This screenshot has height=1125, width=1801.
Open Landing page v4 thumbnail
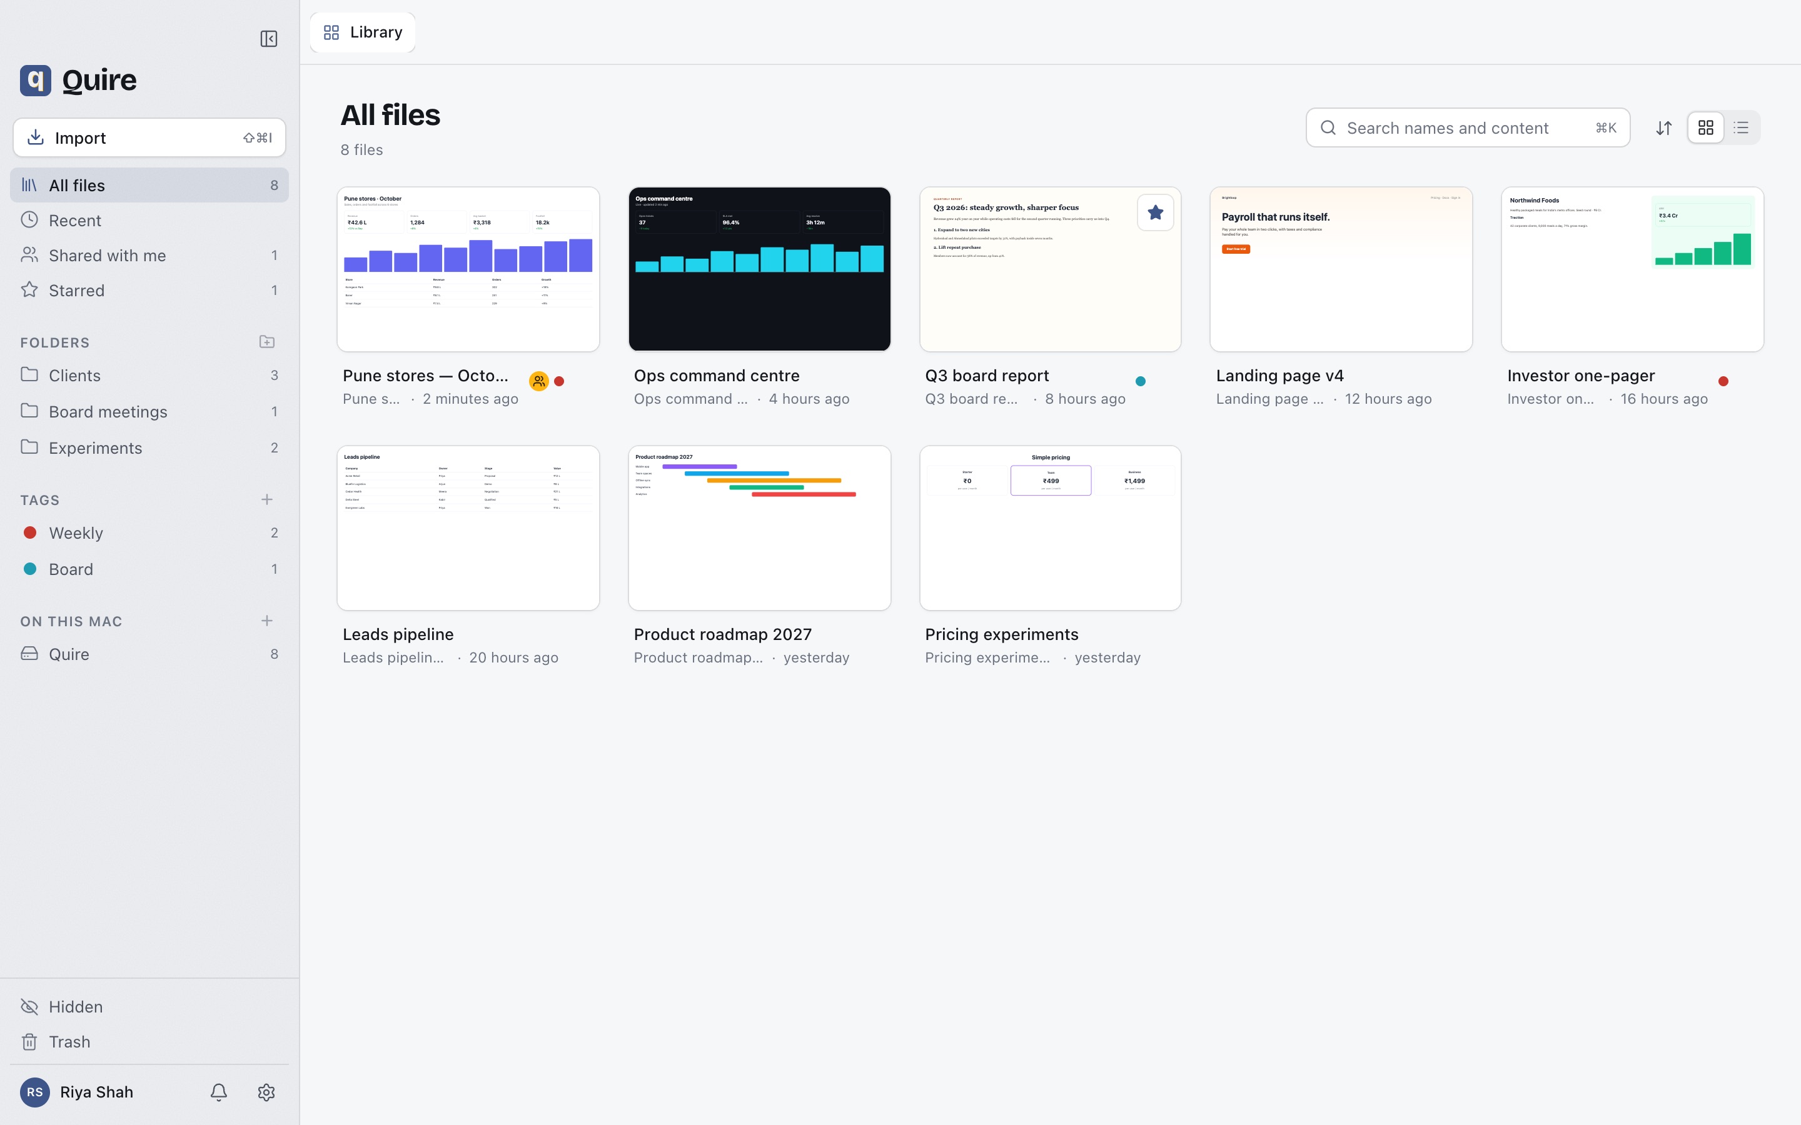(1341, 269)
